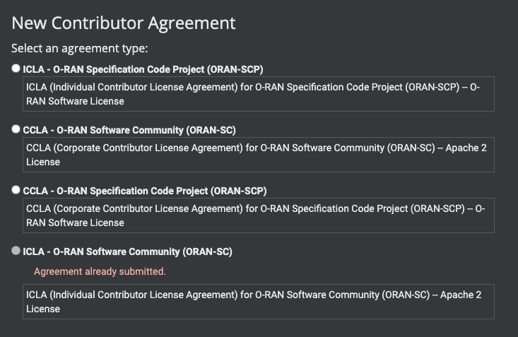Click the 'Agreement already submitted.' warning message
Image resolution: width=518 pixels, height=337 pixels.
(100, 271)
